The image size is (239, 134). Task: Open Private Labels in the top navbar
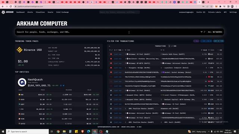(214, 12)
